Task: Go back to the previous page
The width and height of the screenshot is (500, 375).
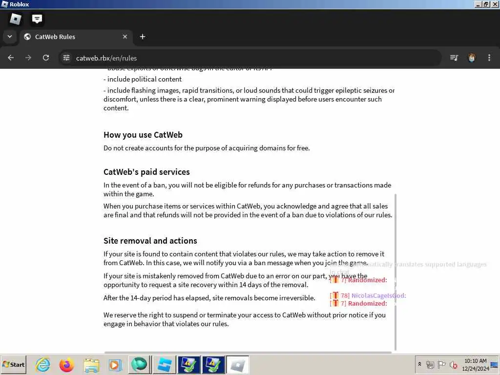Action: pyautogui.click(x=11, y=58)
